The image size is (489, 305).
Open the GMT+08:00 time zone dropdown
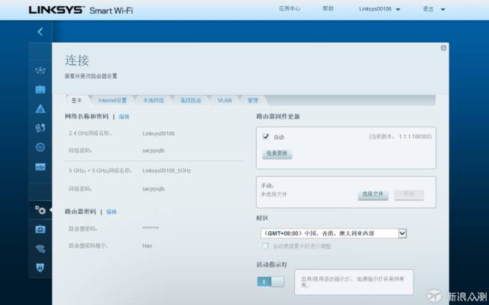click(x=333, y=233)
